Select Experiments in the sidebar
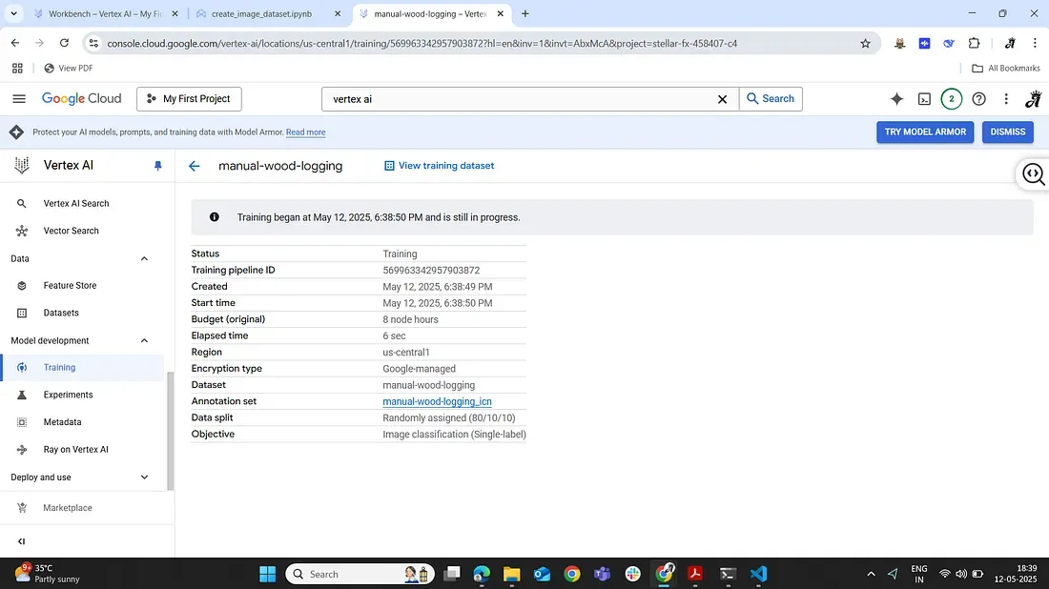Image resolution: width=1049 pixels, height=589 pixels. pos(68,395)
